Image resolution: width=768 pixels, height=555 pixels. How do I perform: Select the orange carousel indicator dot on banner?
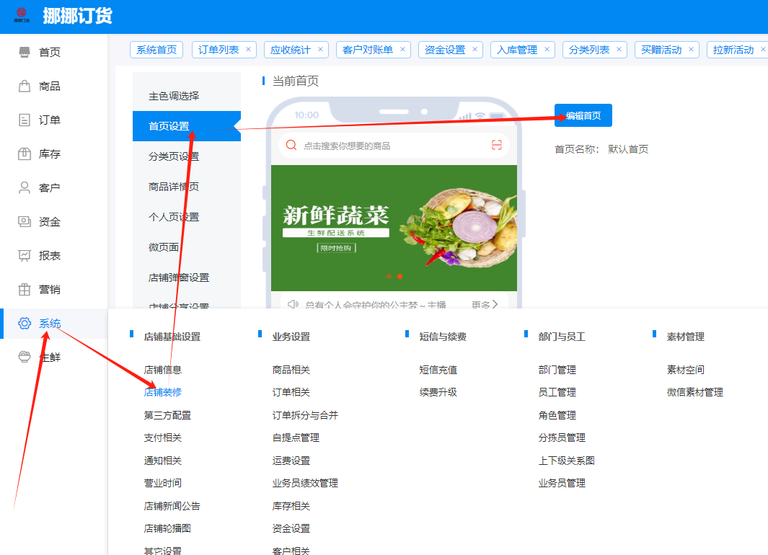(x=400, y=277)
